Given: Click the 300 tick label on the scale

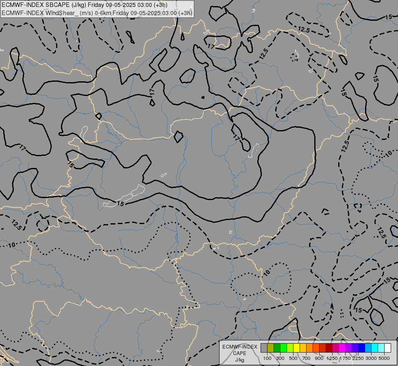Looking at the screenshot, I should pos(280,358).
